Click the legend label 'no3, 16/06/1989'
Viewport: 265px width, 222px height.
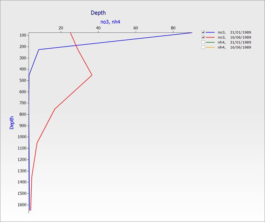tap(234, 37)
